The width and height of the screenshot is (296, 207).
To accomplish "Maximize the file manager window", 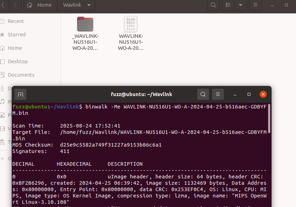I will (286, 5).
